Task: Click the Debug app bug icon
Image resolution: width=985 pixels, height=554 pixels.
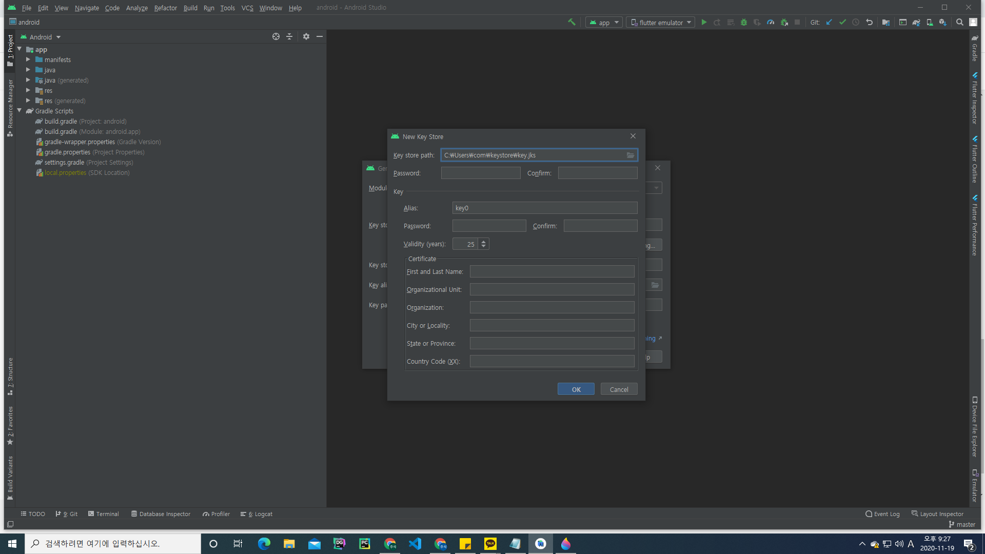Action: click(744, 22)
